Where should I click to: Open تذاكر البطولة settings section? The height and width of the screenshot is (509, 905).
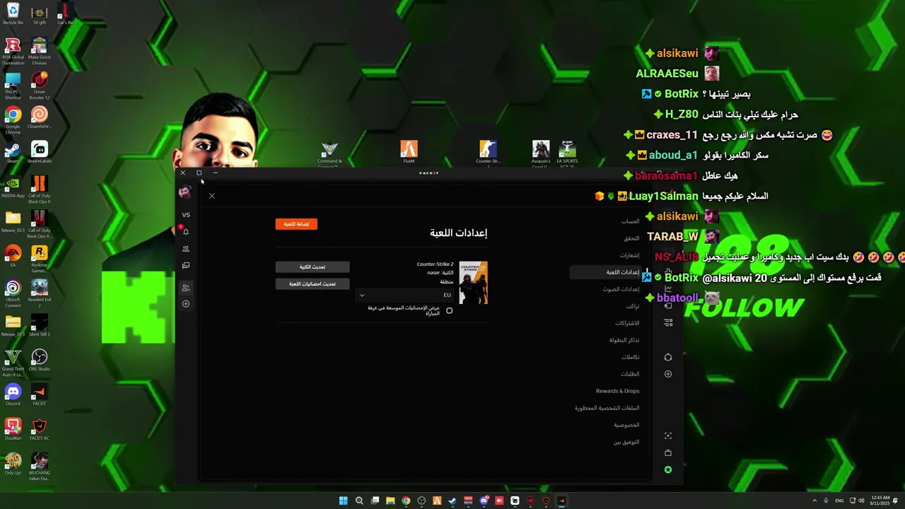point(624,340)
